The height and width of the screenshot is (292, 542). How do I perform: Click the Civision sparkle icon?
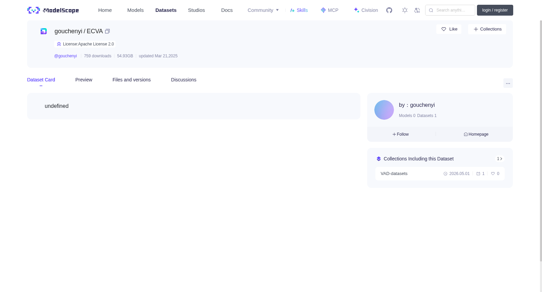point(357,10)
